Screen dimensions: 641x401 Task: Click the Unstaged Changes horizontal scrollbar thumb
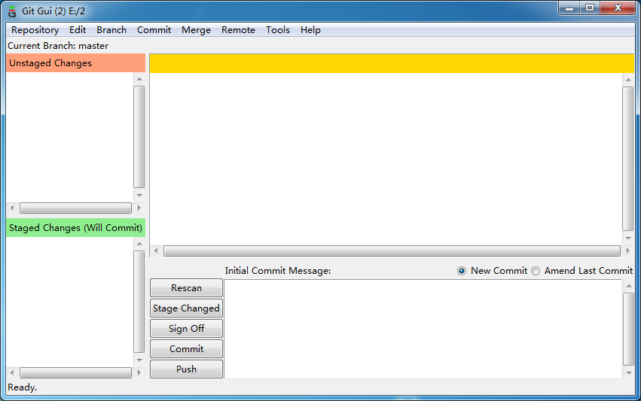click(75, 208)
